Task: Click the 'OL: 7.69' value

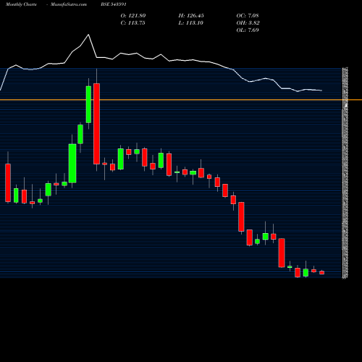Action: coord(248,30)
